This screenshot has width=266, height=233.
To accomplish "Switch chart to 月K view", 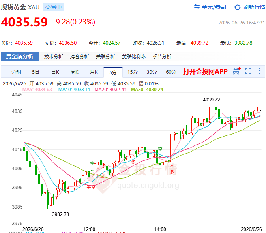I will tap(94, 72).
